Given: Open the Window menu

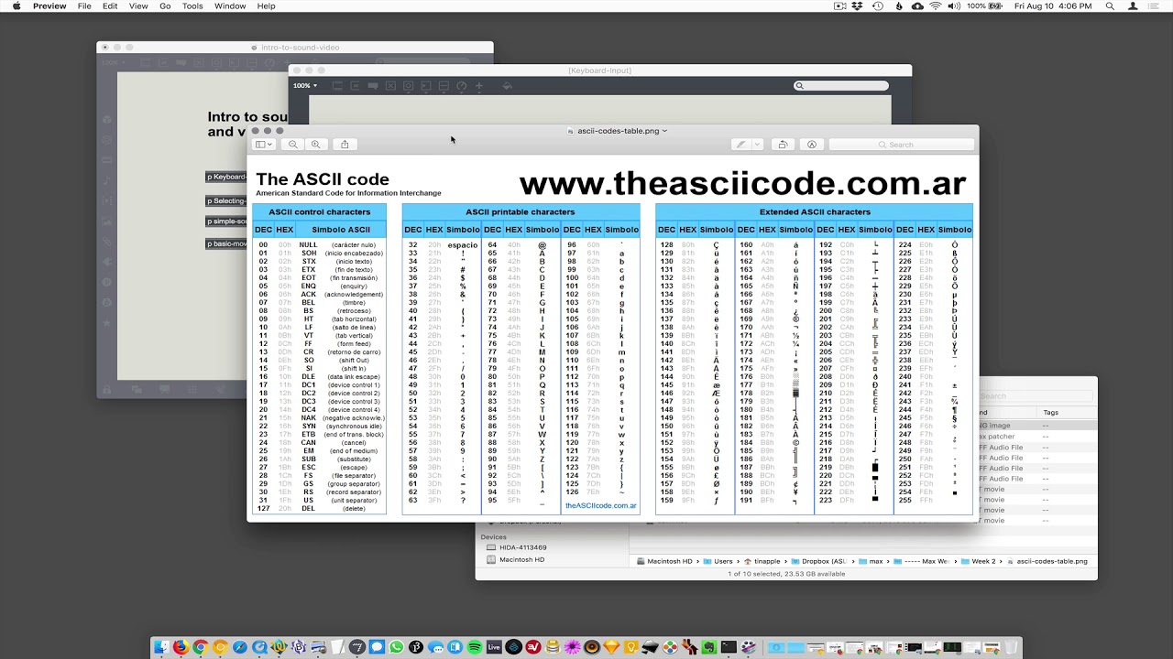Looking at the screenshot, I should [x=230, y=6].
